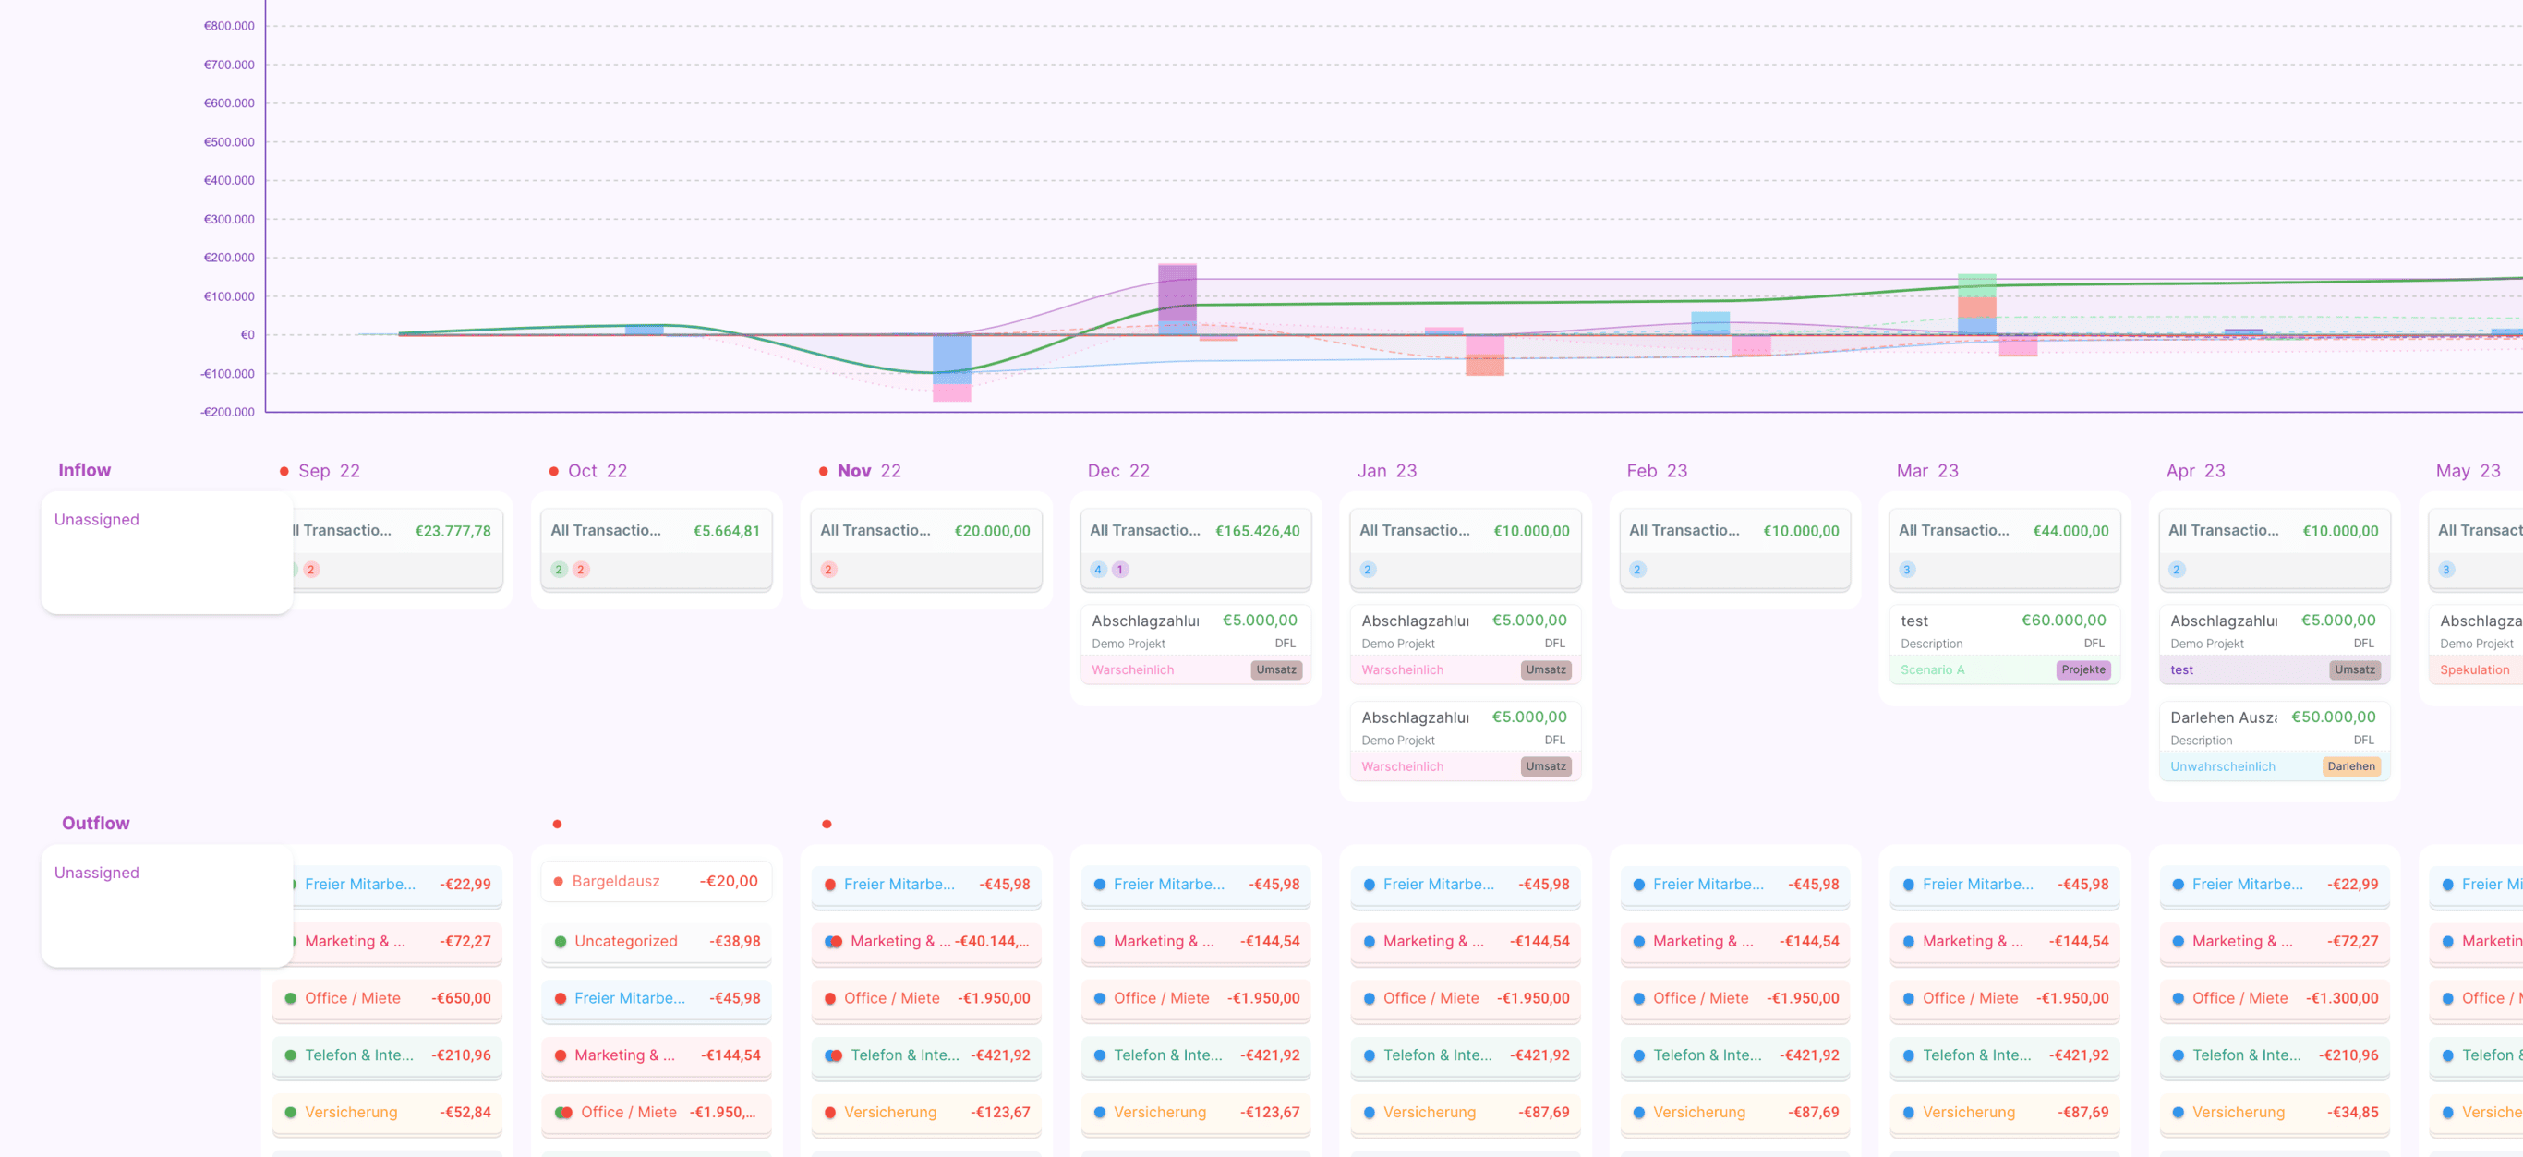
Task: Click blue 3 badge in Mar 23 card
Action: coord(1906,569)
